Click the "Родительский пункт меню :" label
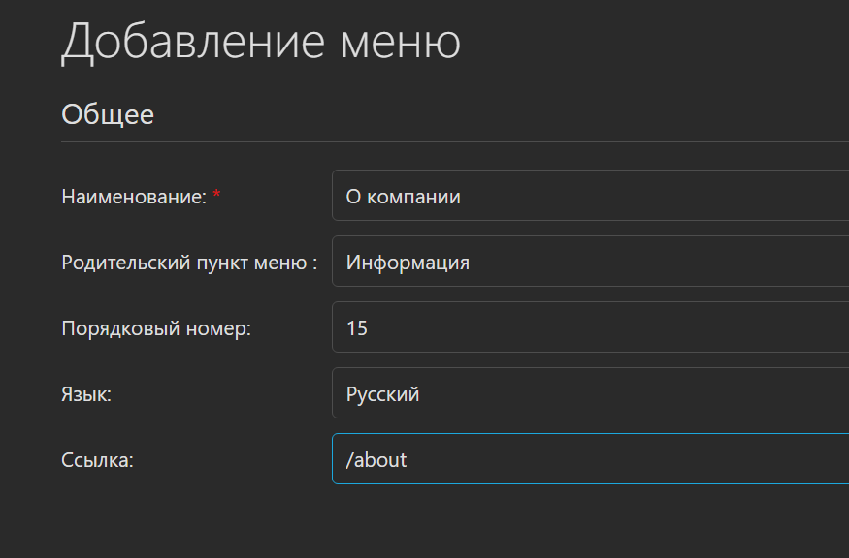Viewport: 849px width, 558px height. tap(189, 263)
